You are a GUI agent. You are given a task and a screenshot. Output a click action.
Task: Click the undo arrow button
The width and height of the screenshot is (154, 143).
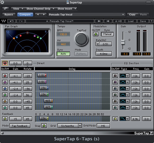pyautogui.click(x=12, y=21)
